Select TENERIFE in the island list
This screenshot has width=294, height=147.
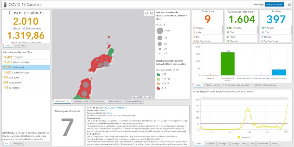26,57
